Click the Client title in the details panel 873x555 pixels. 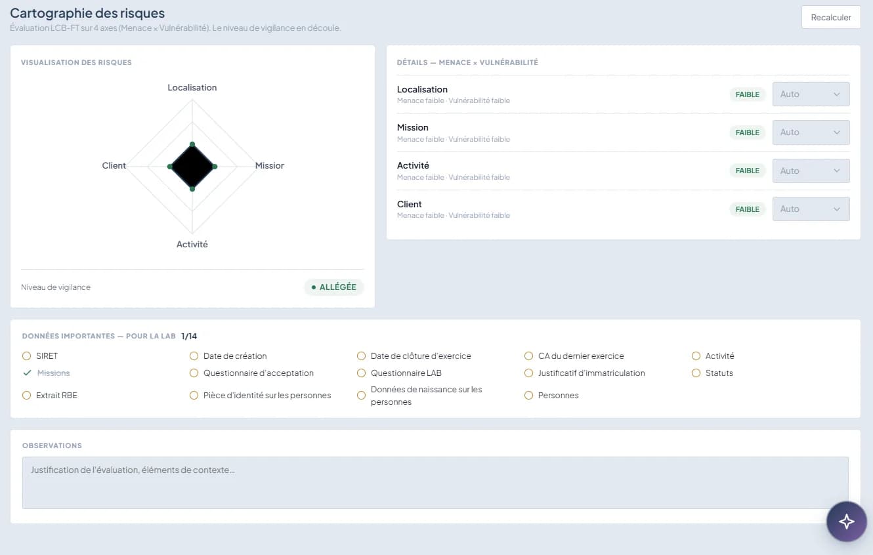tap(410, 204)
